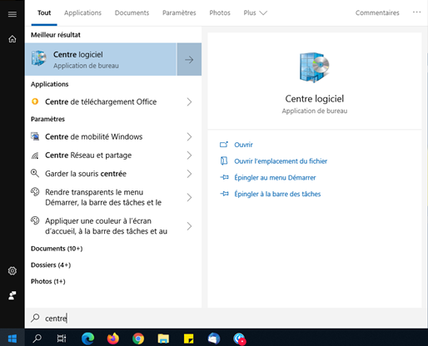
Task: Click the Home icon in sidebar
Action: 12,39
